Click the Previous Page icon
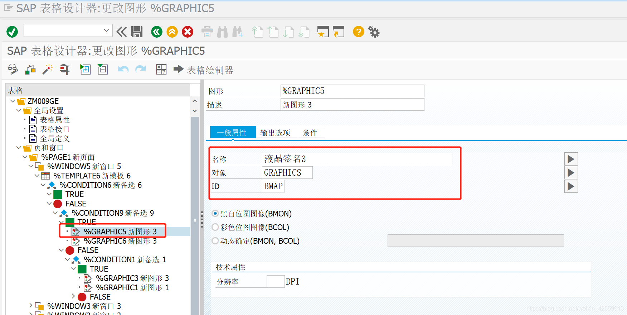Image resolution: width=627 pixels, height=315 pixels. pos(273,32)
